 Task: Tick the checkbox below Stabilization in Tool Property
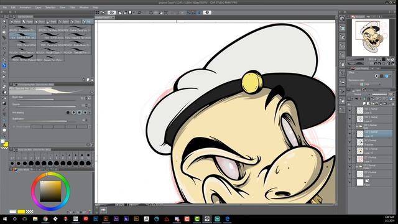[14, 126]
